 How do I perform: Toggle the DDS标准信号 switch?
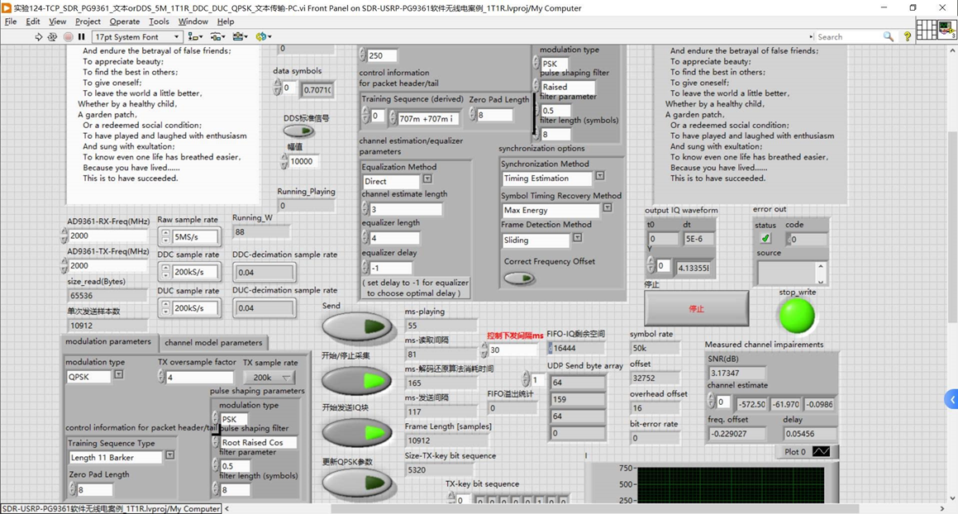click(298, 131)
